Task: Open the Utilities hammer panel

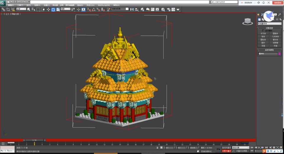Action: (x=280, y=14)
